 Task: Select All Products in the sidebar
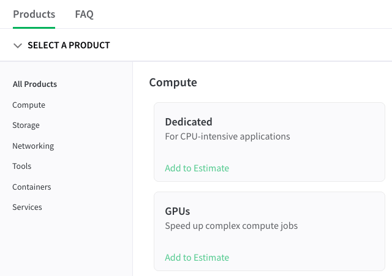35,84
